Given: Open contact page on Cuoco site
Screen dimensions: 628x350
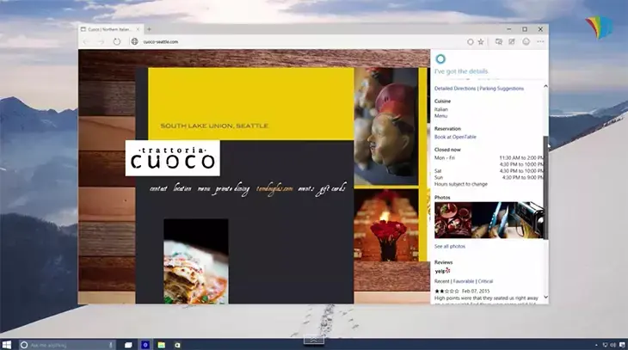Looking at the screenshot, I should (x=158, y=188).
